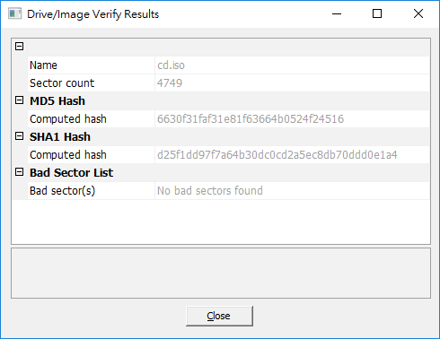
Task: Select the cd.iso name value
Action: (x=171, y=65)
